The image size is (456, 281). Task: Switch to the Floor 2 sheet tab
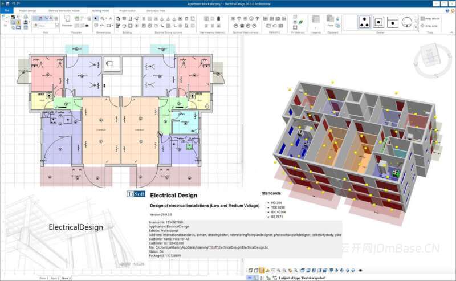55,278
